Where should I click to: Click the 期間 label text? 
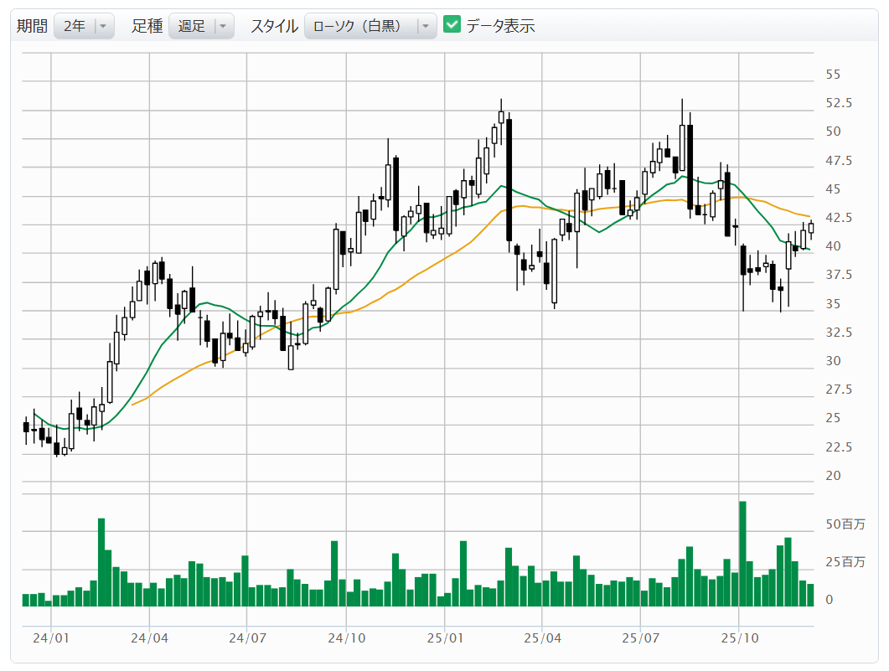(x=32, y=26)
